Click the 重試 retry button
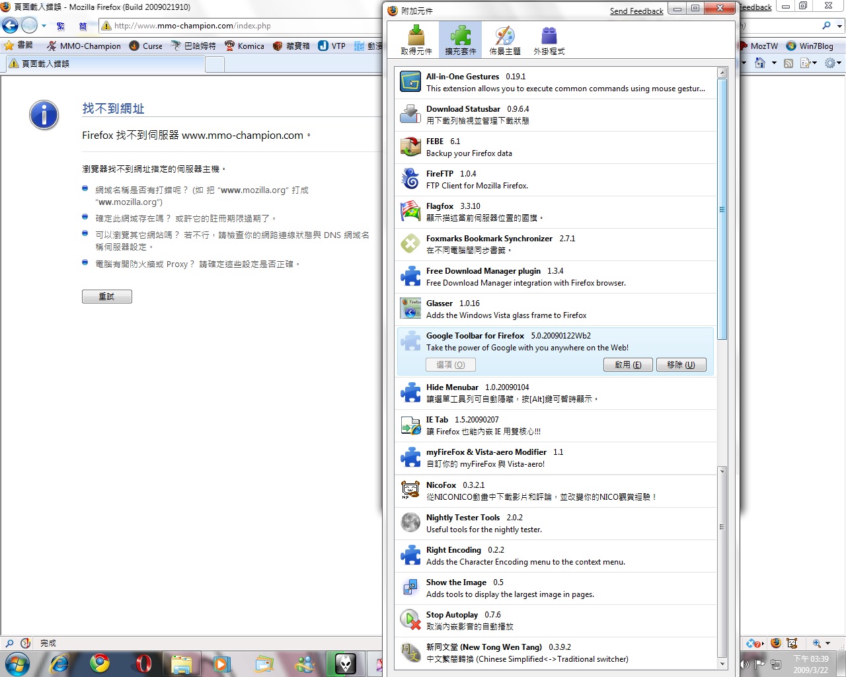Screen dimensions: 846x677 (x=106, y=296)
